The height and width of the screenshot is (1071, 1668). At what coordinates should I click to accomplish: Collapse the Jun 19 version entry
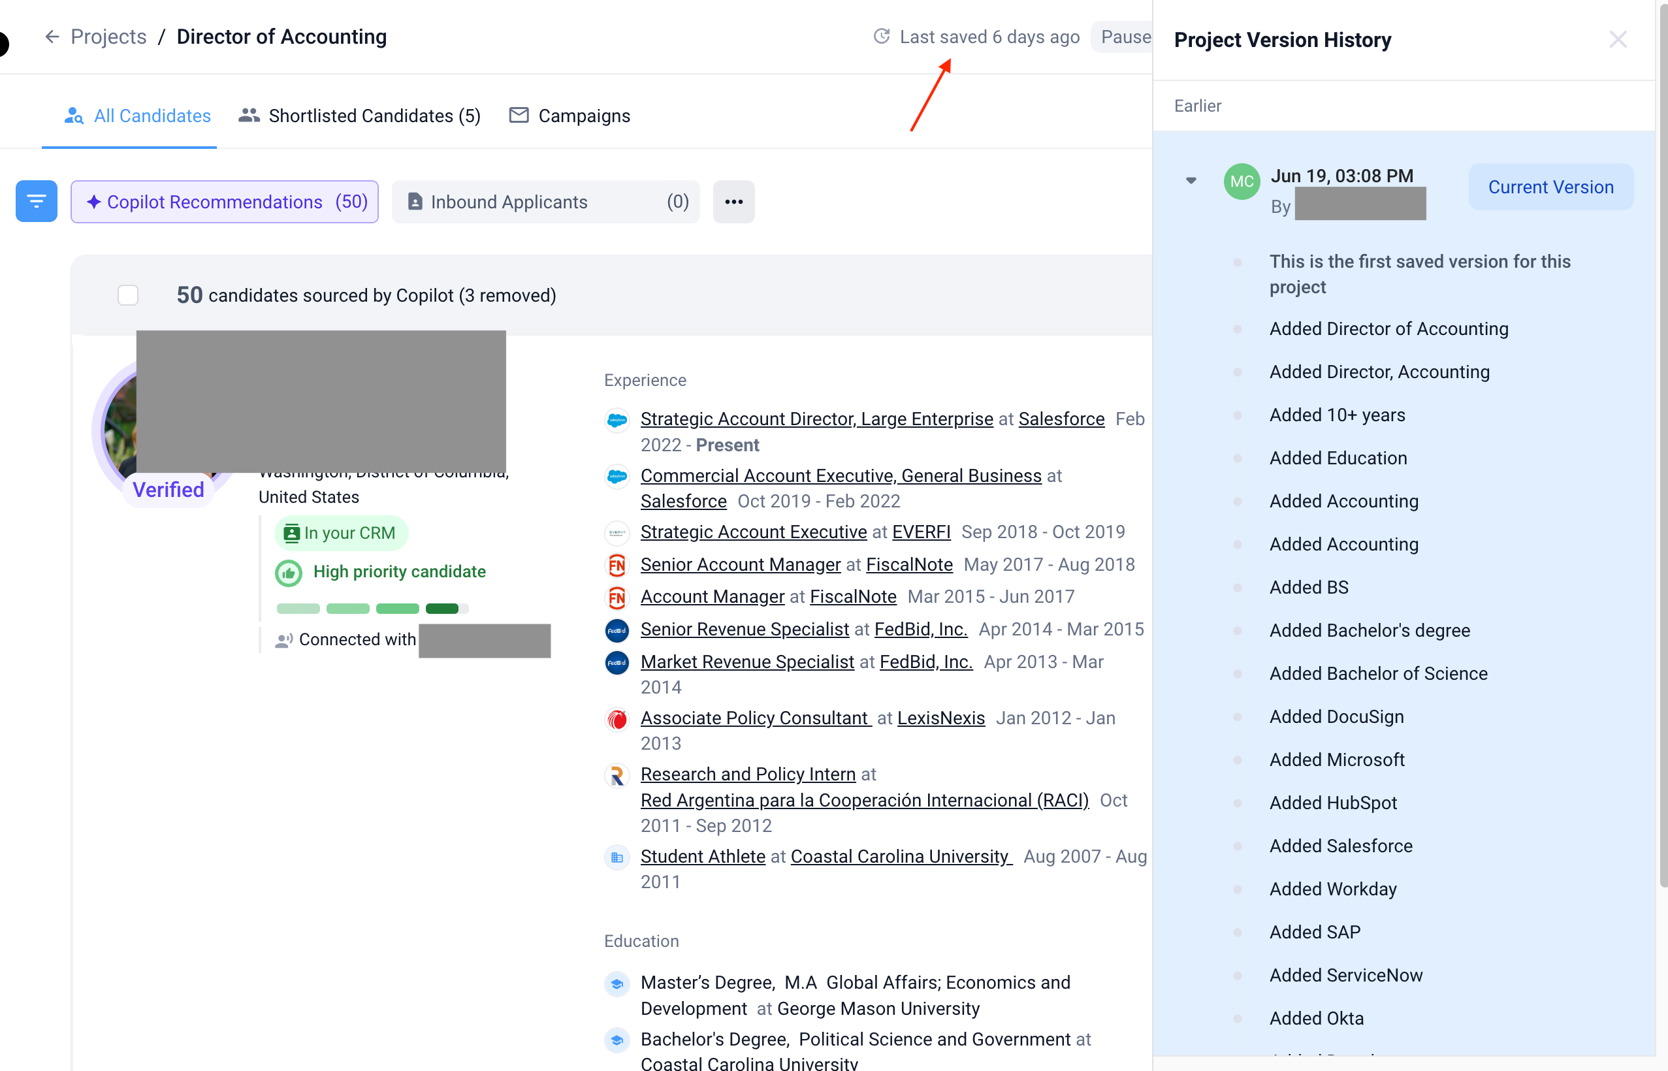point(1191,181)
